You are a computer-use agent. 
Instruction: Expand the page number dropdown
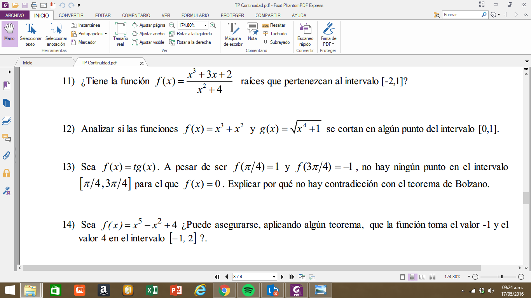[274, 277]
